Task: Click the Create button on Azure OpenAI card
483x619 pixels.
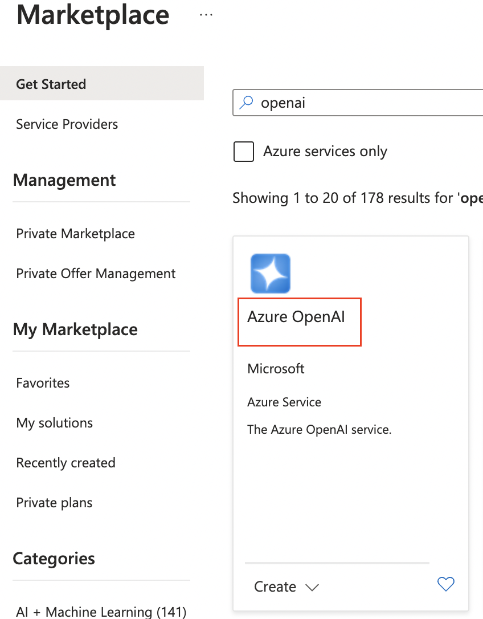Action: coord(275,587)
